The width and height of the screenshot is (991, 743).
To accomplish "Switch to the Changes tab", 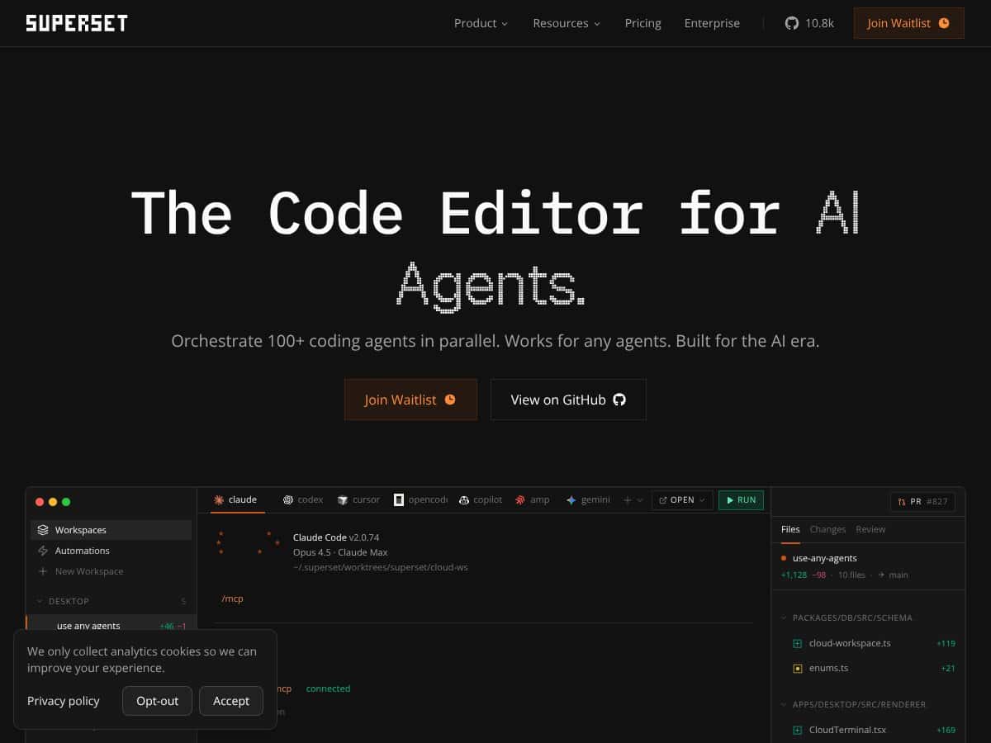I will [827, 529].
